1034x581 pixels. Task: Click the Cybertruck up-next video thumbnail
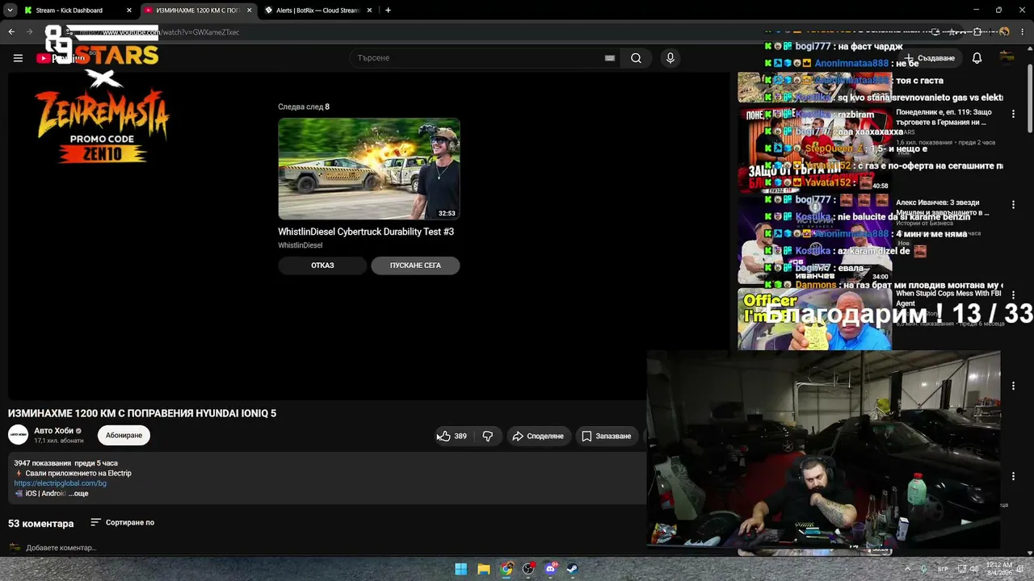coord(369,169)
